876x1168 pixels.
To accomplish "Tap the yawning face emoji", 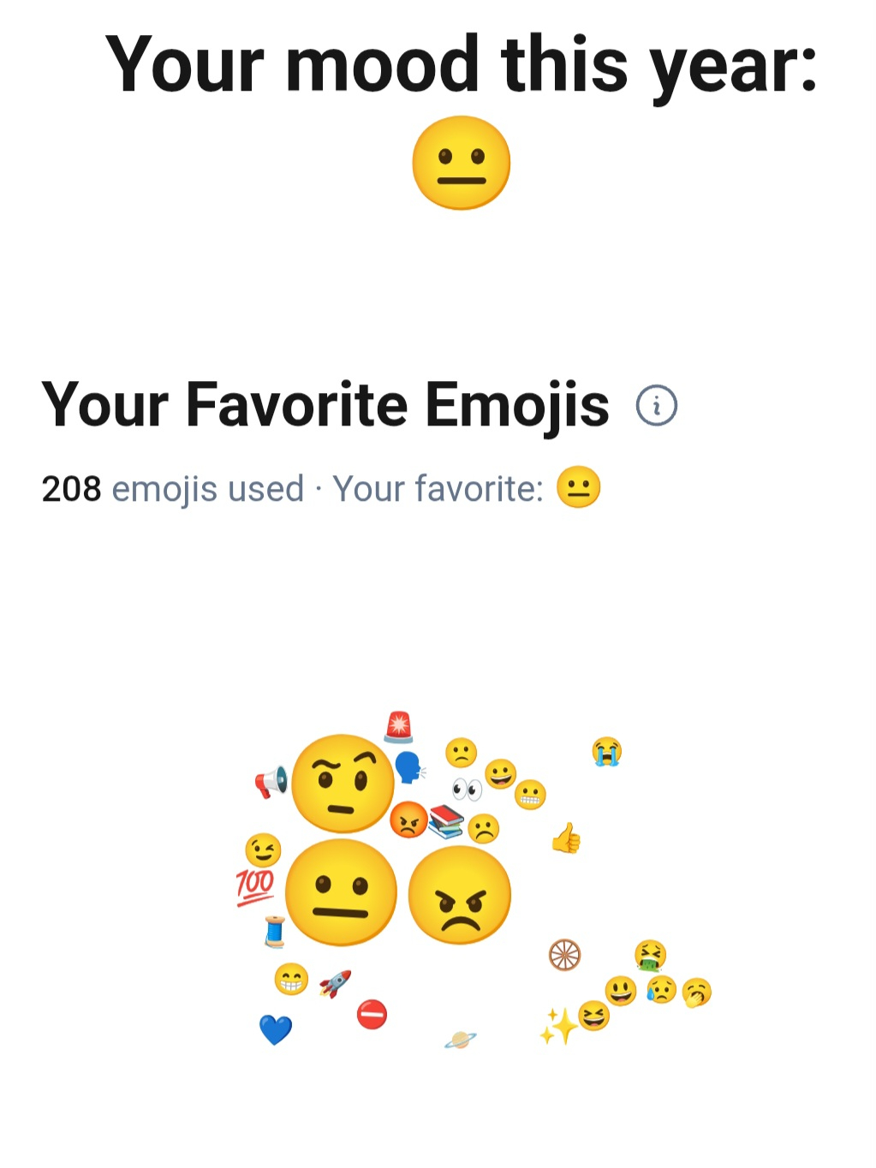I will 697,992.
